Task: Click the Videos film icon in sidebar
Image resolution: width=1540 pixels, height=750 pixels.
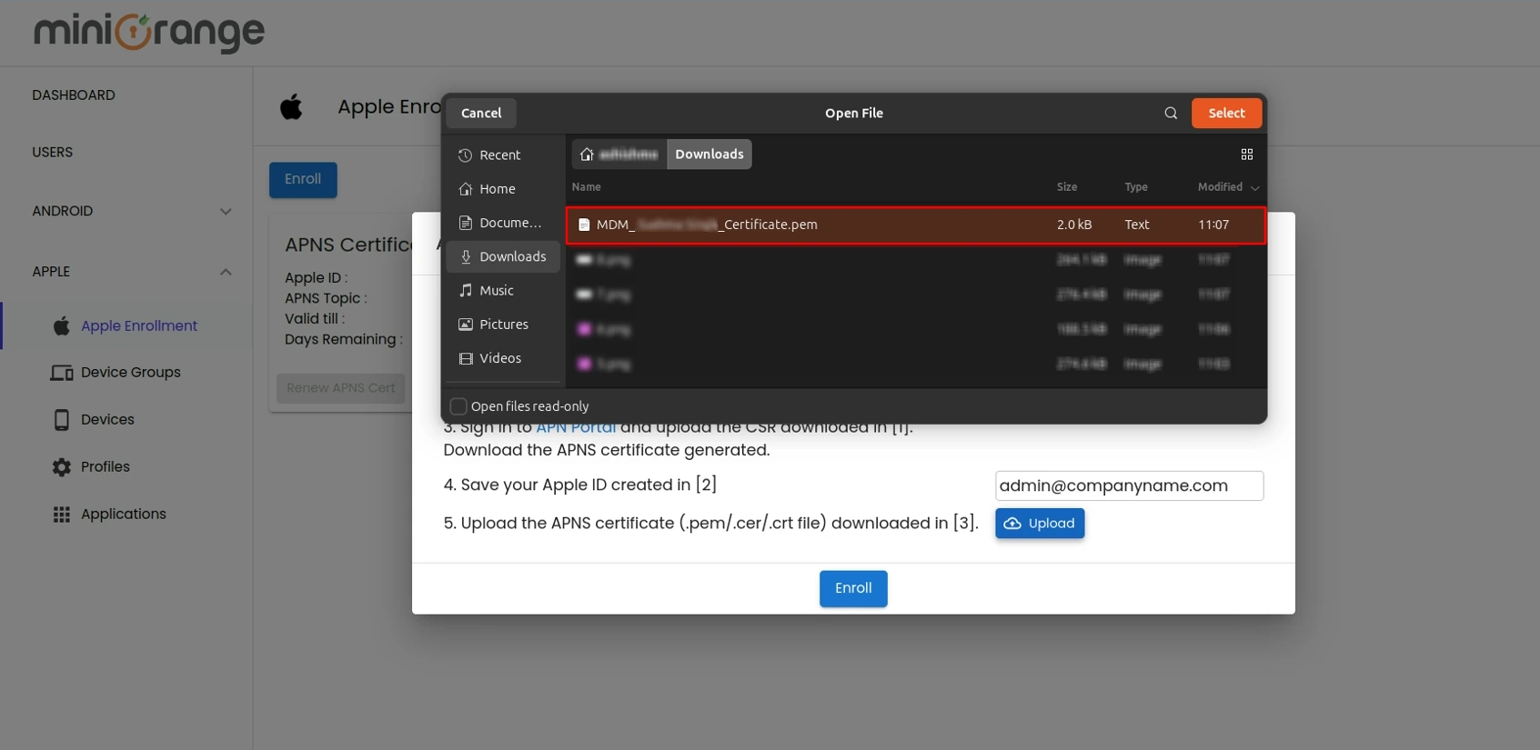Action: (466, 358)
